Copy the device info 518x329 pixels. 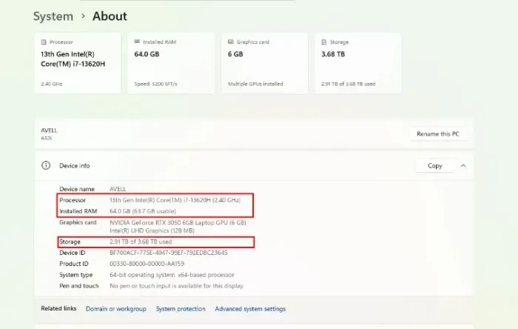pyautogui.click(x=435, y=166)
